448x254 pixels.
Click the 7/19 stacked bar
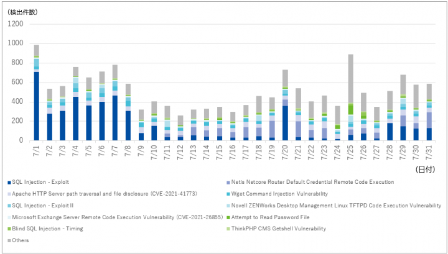pos(272,119)
